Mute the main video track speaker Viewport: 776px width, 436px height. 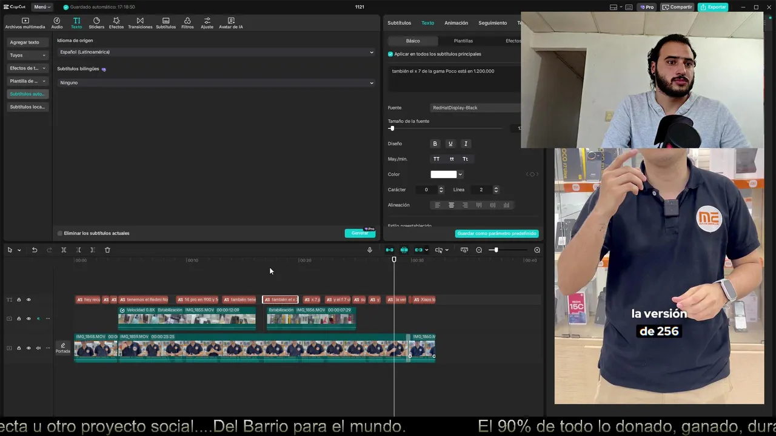[38, 348]
